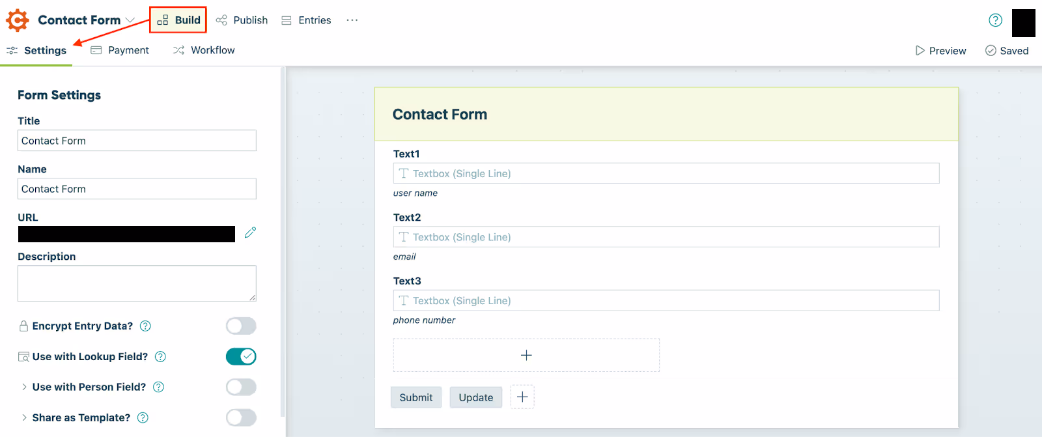Screen dimensions: 1042x437
Task: Open help for Encrypt Entry Data
Action: (x=146, y=326)
